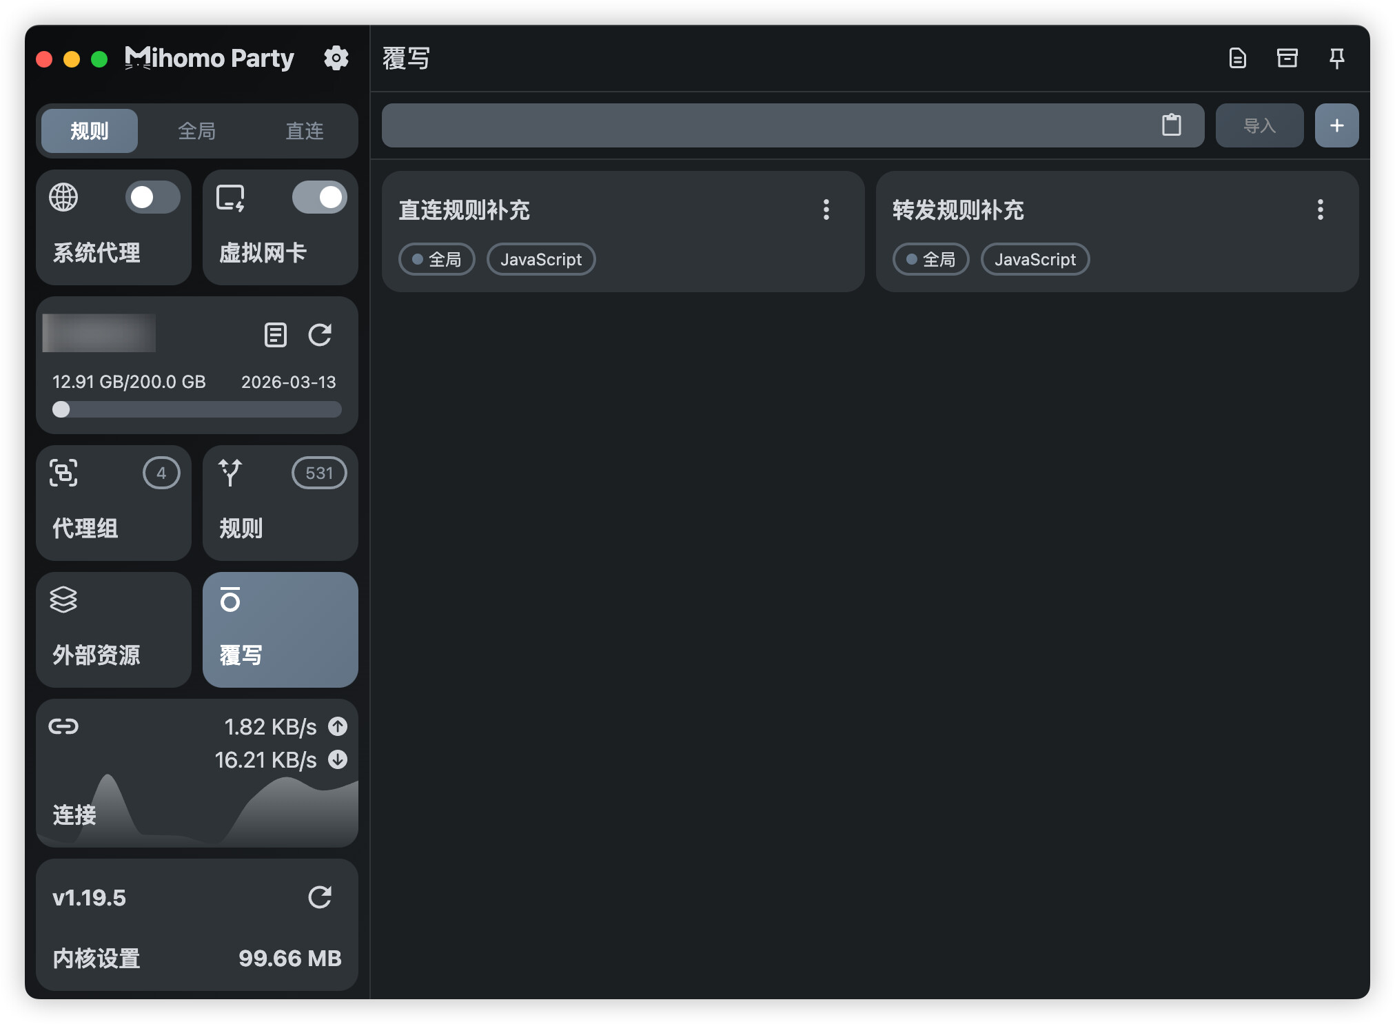Focus the override URL input field
1395x1024 pixels.
coord(769,125)
